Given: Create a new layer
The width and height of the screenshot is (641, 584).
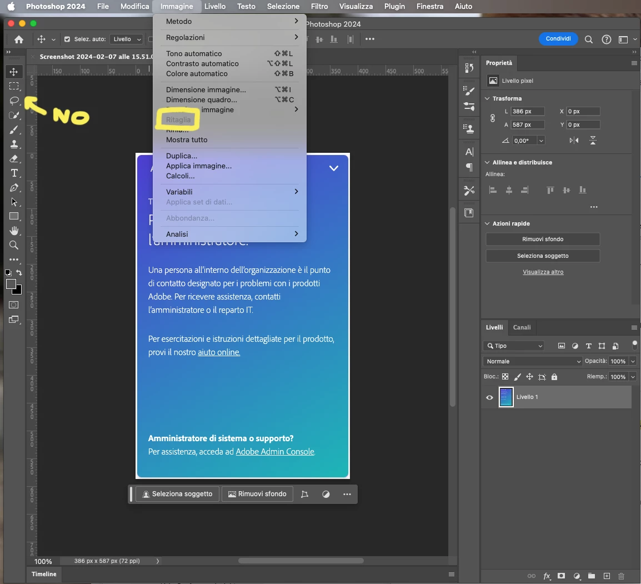Looking at the screenshot, I should pos(607,576).
